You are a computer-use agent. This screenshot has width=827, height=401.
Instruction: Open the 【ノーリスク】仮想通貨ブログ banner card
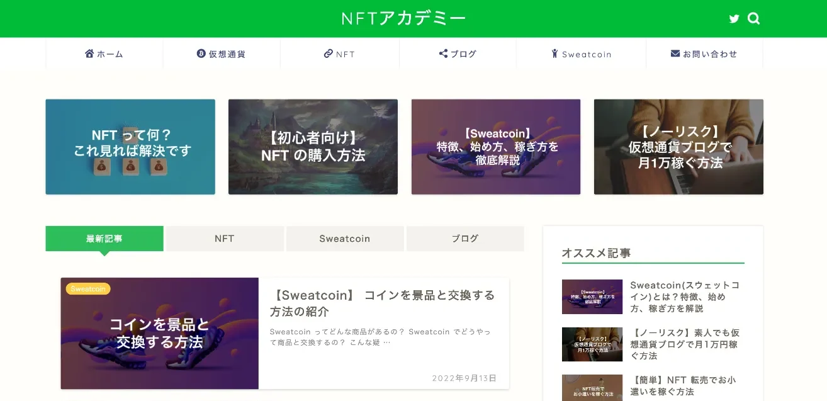pyautogui.click(x=678, y=147)
